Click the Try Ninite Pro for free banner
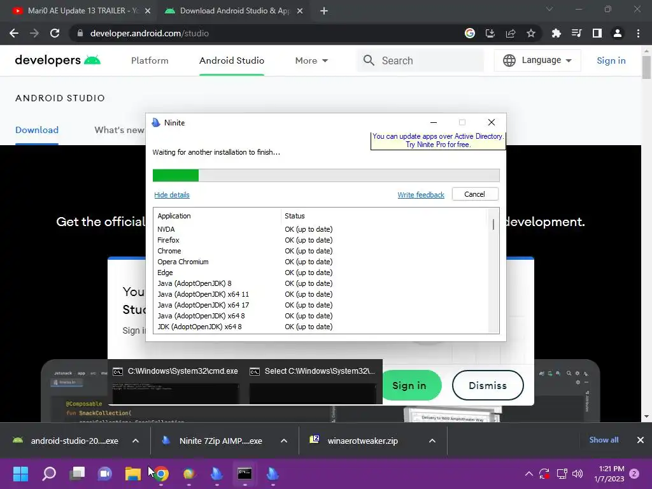Screen dimensions: 652x489 click(438, 141)
